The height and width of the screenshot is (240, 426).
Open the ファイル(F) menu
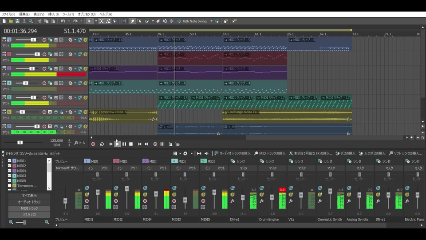point(8,14)
